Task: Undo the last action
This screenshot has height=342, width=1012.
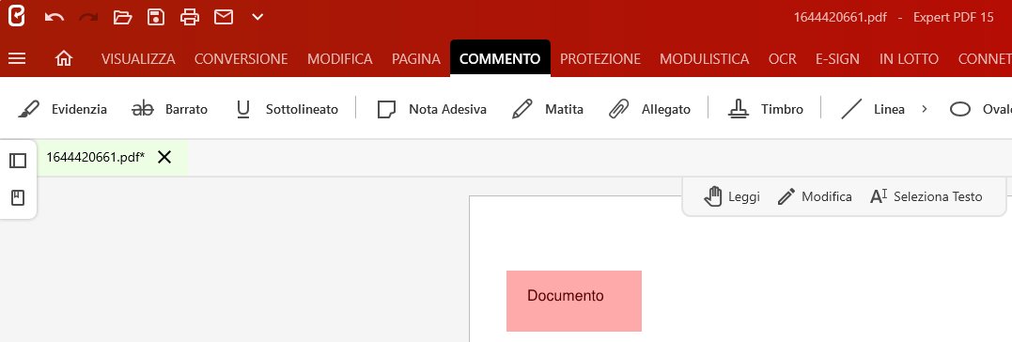Action: (x=54, y=18)
